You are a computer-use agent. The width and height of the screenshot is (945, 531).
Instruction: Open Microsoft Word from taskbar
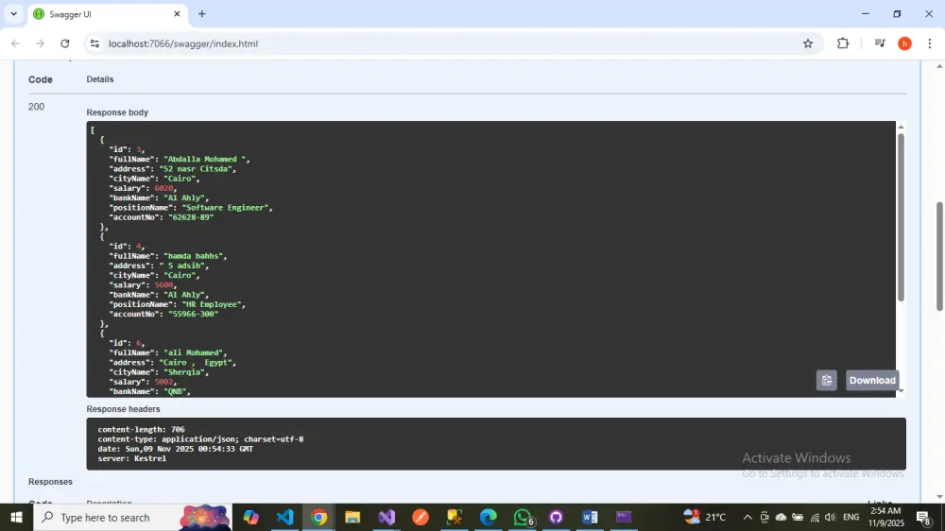click(590, 517)
